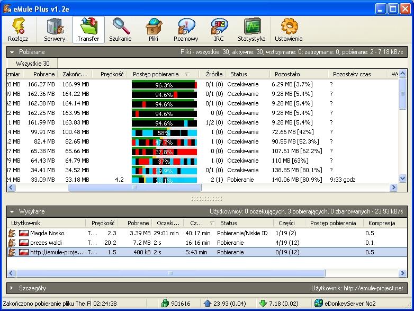Click the 96.3% progress bar

(x=164, y=85)
